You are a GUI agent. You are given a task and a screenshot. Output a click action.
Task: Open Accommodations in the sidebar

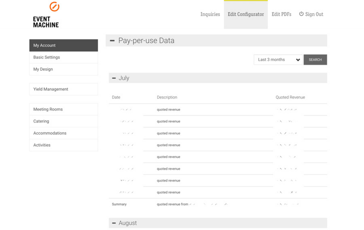click(x=63, y=133)
